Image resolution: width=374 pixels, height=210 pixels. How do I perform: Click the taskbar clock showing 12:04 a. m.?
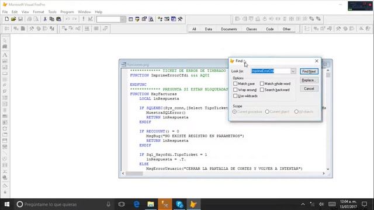[348, 204]
